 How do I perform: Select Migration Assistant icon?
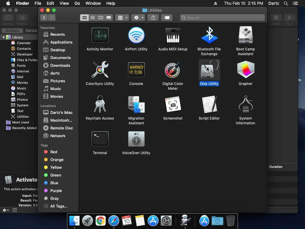tap(136, 104)
